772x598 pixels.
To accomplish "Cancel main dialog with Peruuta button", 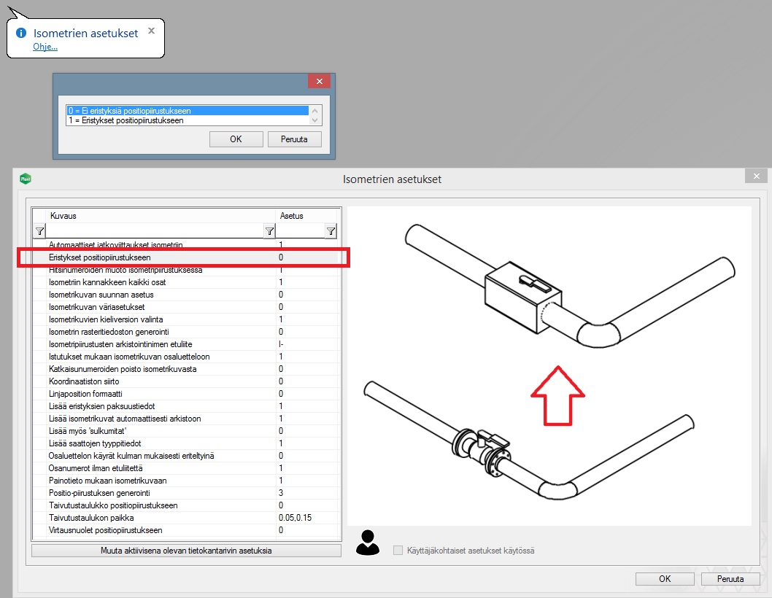I will [730, 579].
